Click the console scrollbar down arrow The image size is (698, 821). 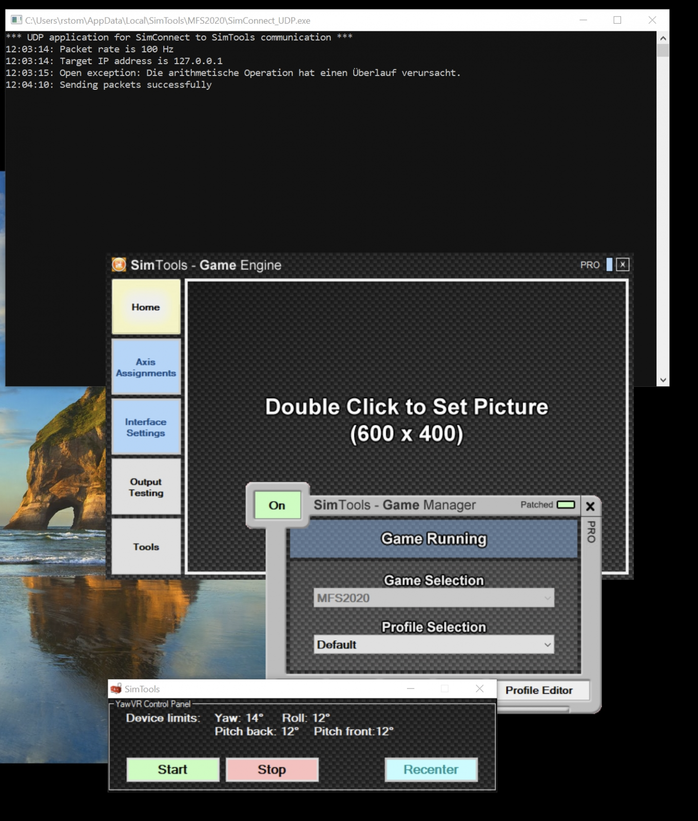coord(663,380)
